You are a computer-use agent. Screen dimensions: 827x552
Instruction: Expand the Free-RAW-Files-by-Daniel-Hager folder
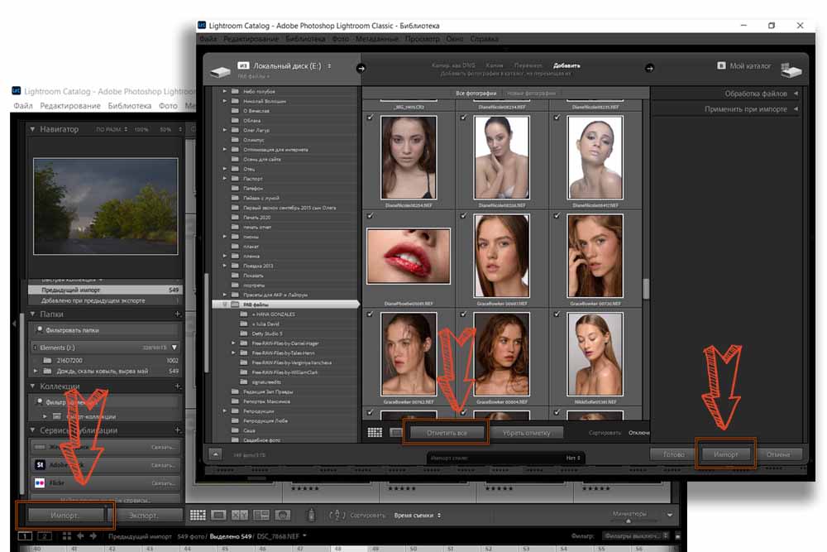pyautogui.click(x=234, y=343)
